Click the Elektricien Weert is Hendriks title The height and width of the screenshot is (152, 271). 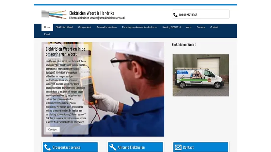click(91, 13)
